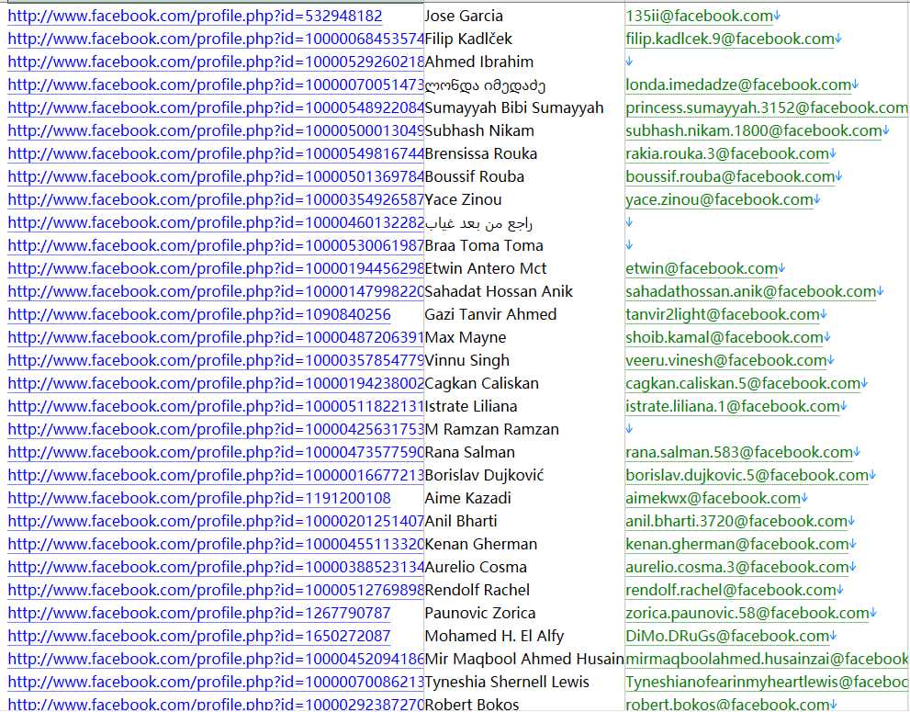The height and width of the screenshot is (712, 910).
Task: Select the name Gazi Tanvir Ahmed
Action: 491,315
